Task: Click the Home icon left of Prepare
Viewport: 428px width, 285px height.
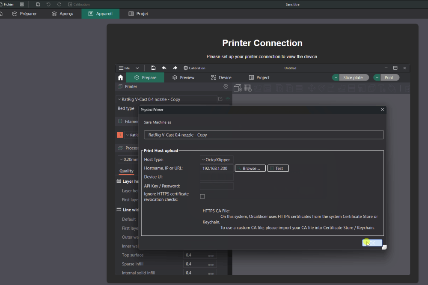Action: click(x=120, y=77)
